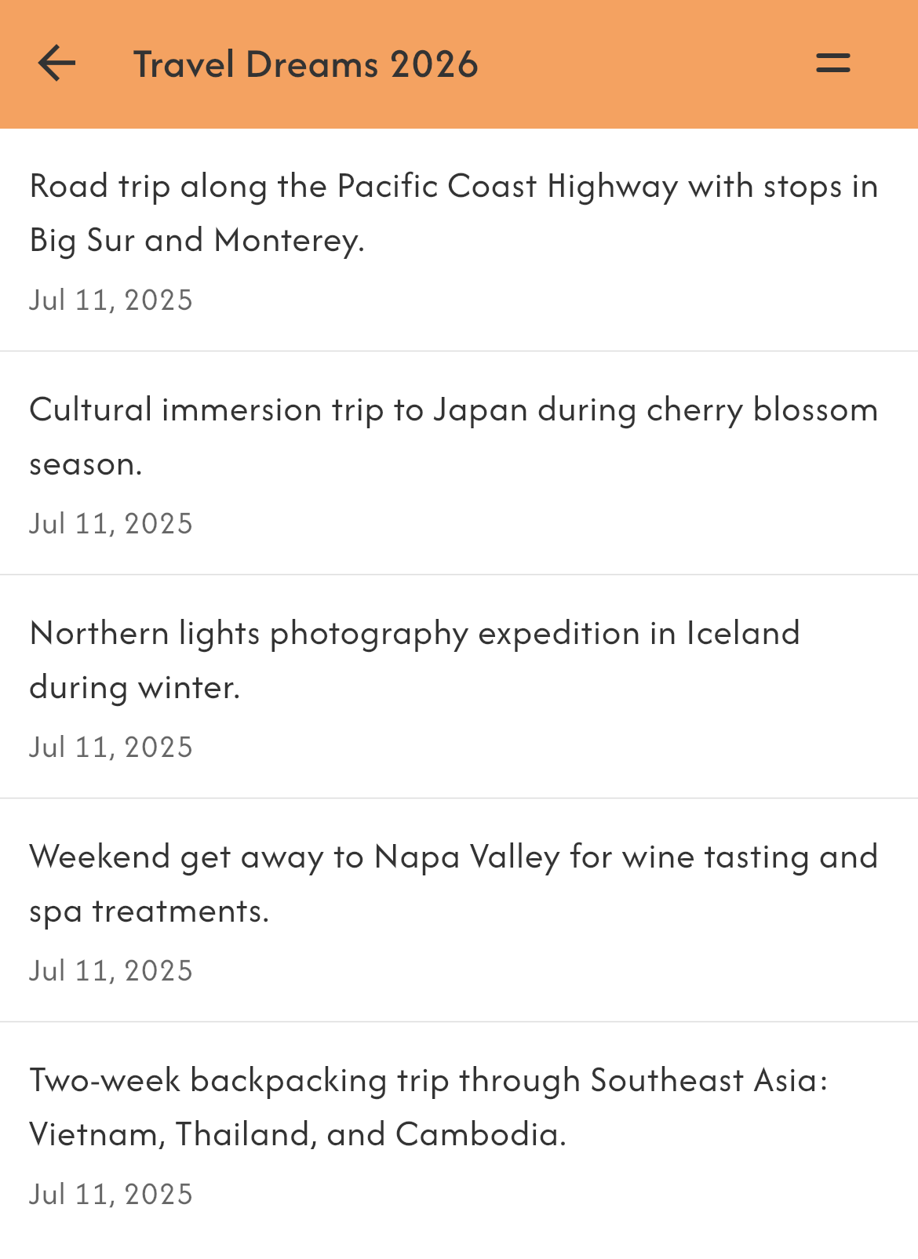This screenshot has width=918, height=1259.
Task: Click the orange header bar area
Action: [x=459, y=64]
